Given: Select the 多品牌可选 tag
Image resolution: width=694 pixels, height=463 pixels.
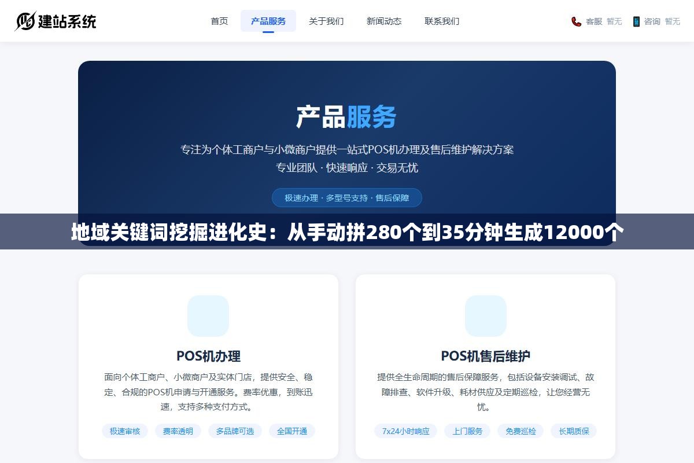Looking at the screenshot, I should point(235,431).
